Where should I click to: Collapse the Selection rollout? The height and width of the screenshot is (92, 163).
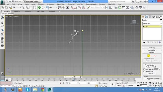click(x=152, y=53)
